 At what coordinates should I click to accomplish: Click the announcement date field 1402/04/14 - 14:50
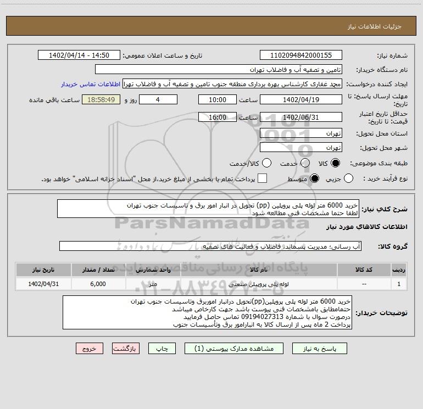point(79,55)
